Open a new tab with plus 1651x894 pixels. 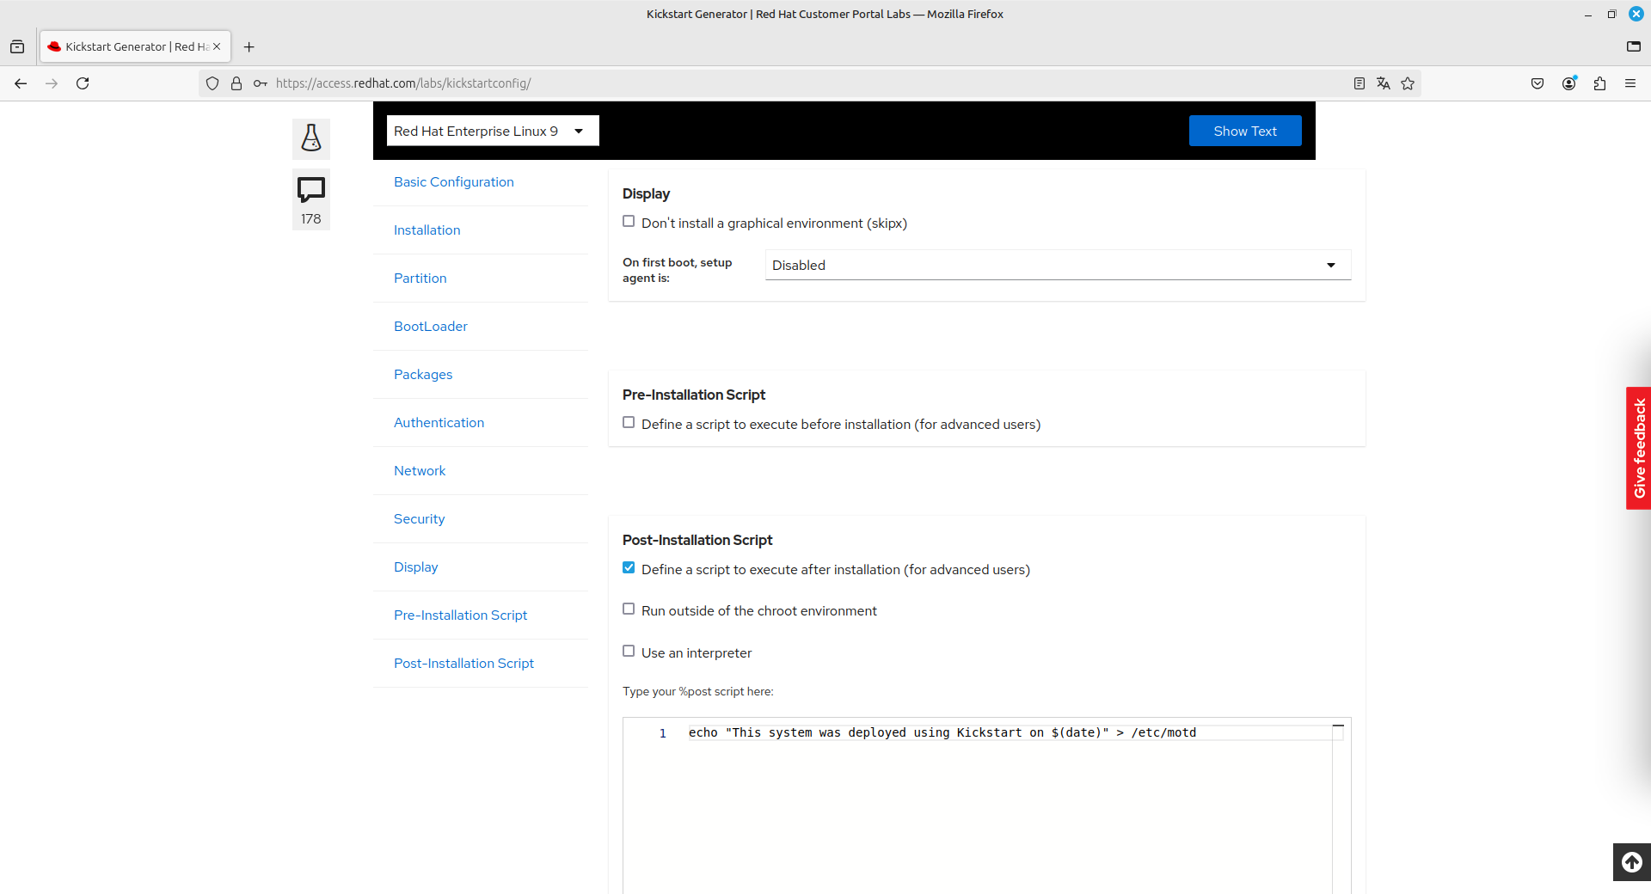click(249, 47)
